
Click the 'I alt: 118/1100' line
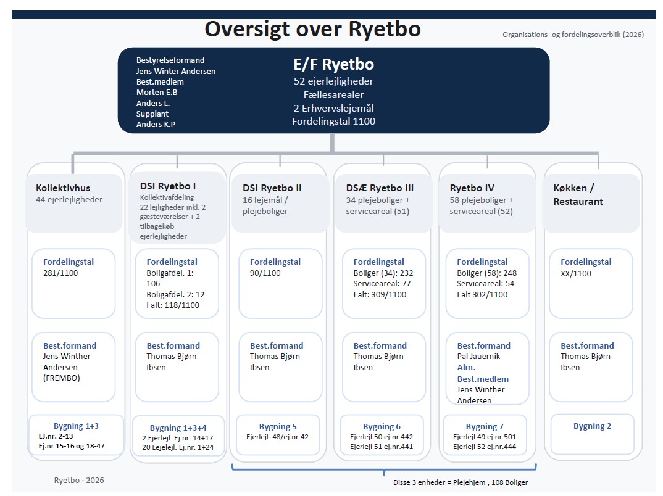(x=173, y=305)
